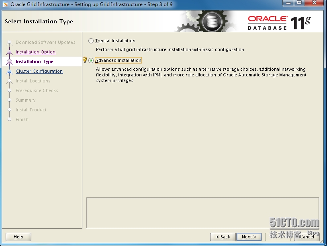327x246 pixels.
Task: Click the 'Allows advanced configuration options' description
Action: tap(201, 75)
